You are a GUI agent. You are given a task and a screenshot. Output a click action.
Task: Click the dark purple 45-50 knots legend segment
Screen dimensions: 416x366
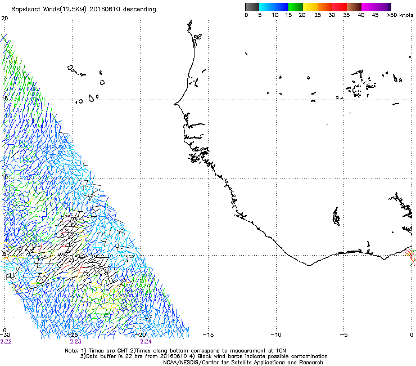click(383, 7)
